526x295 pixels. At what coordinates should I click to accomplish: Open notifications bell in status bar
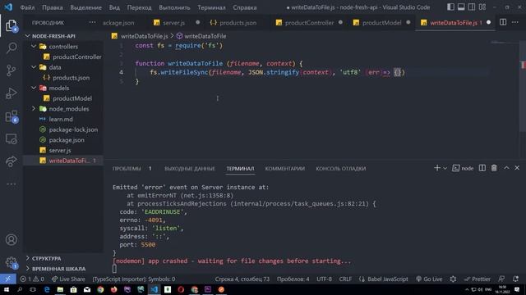pyautogui.click(x=515, y=279)
